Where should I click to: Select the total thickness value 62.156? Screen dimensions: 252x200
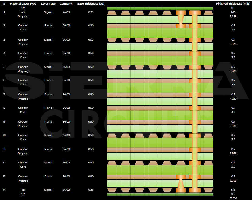(233, 198)
